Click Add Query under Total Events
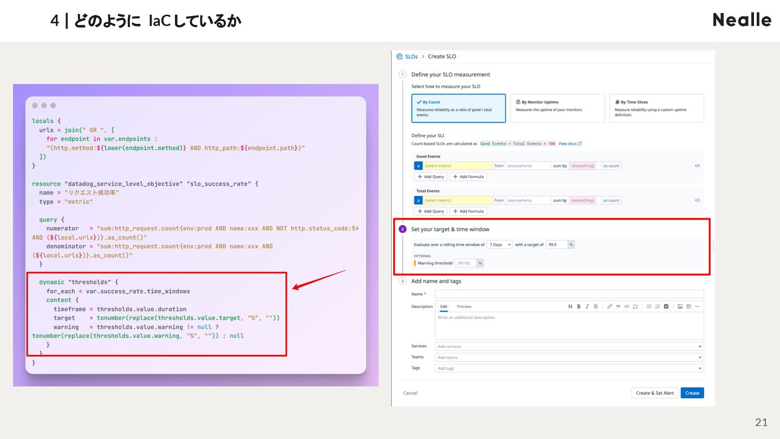The width and height of the screenshot is (780, 439). [431, 211]
